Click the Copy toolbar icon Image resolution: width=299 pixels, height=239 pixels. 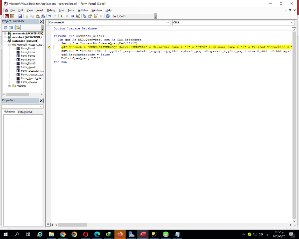[x=32, y=16]
